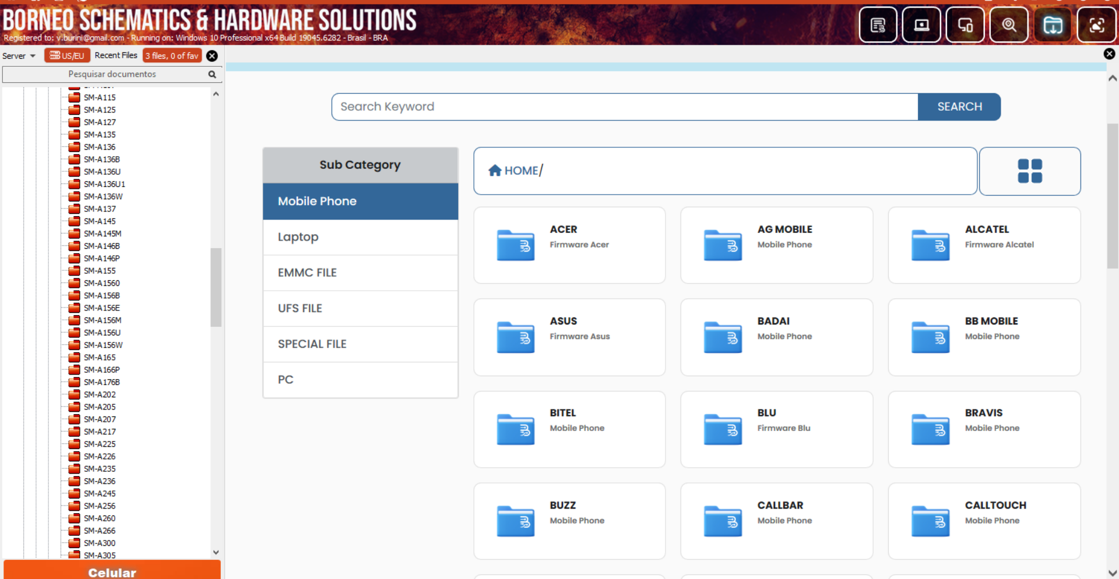Open the BB MOBILE folder
The image size is (1119, 579).
click(x=984, y=337)
